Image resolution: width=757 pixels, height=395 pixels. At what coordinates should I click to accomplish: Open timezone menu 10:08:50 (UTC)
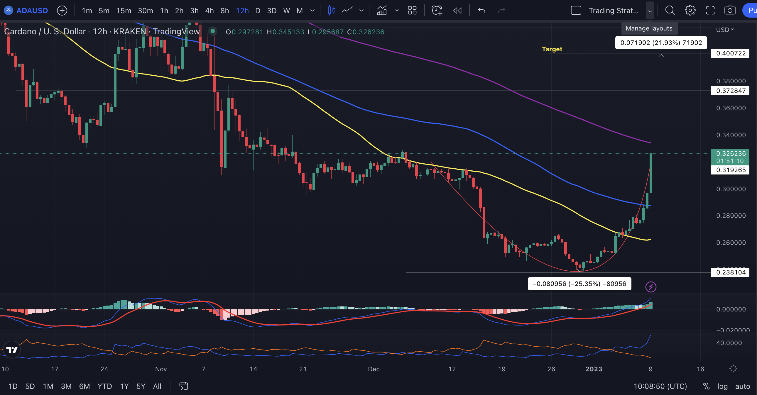(x=660, y=386)
